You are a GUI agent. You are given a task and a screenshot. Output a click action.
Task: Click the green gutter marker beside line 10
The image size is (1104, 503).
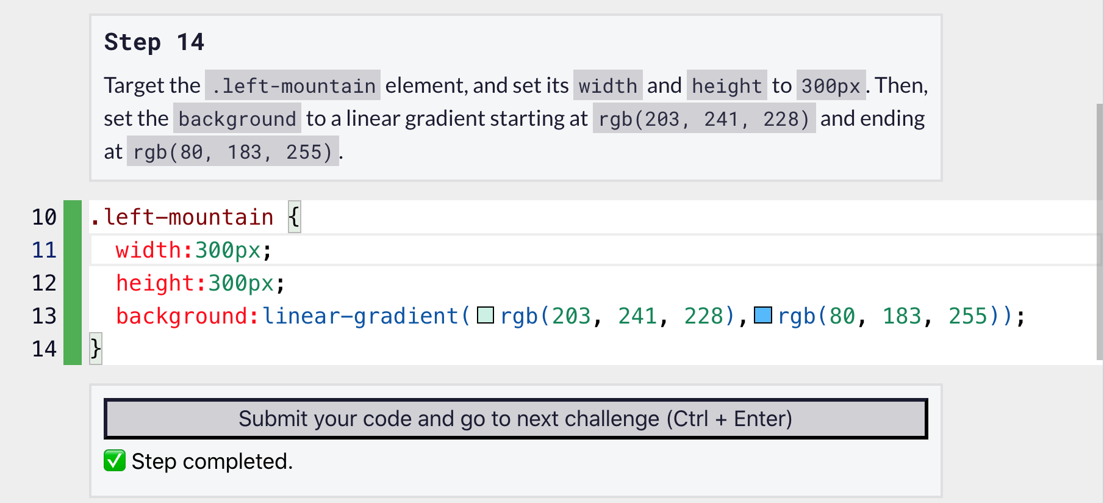[x=71, y=217]
